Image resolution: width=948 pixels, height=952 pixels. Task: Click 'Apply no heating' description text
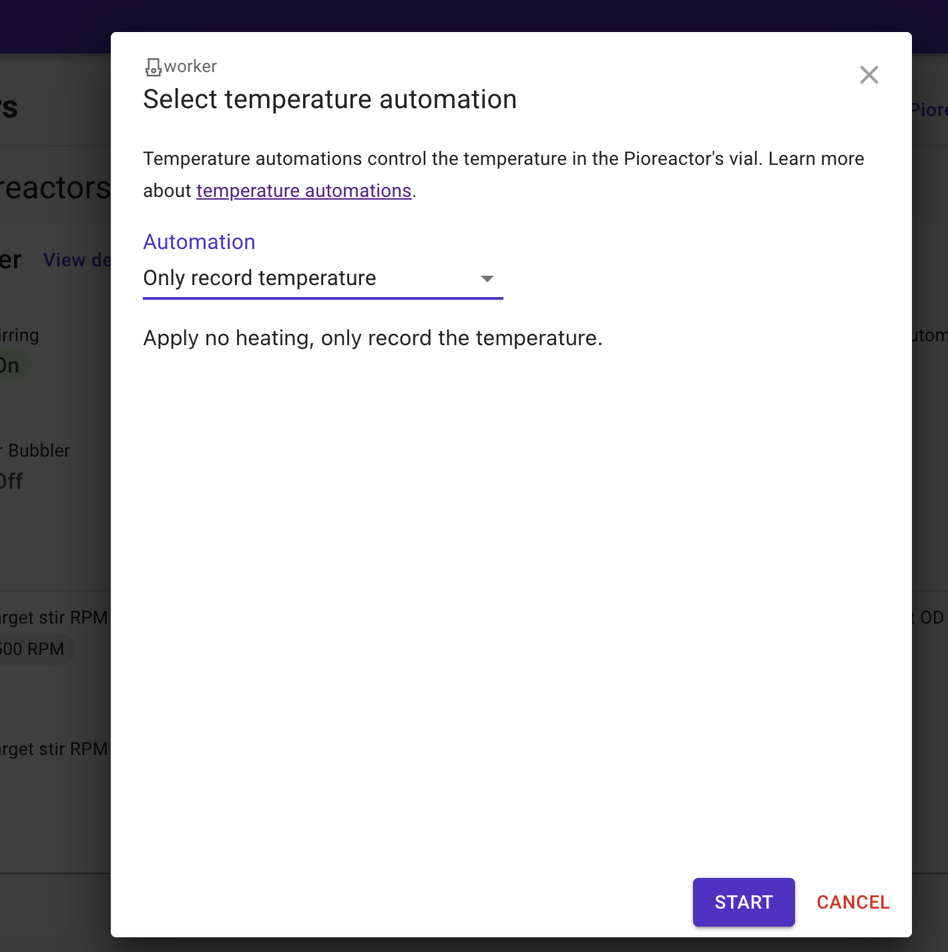coord(373,338)
